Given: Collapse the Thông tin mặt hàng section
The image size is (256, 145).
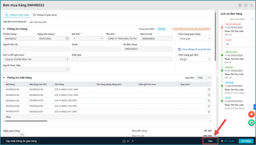Looking at the screenshot, I should pyautogui.click(x=4, y=78).
